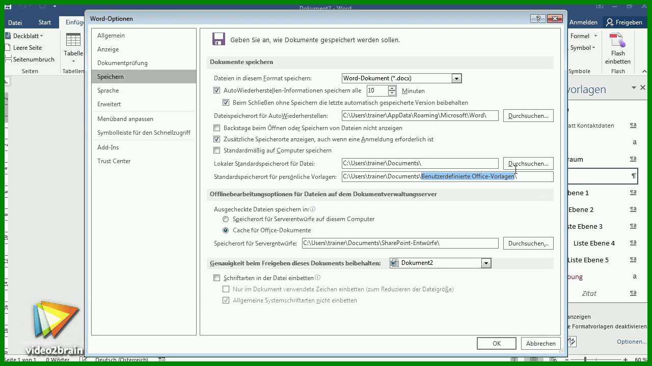The image size is (652, 366).
Task: Select Anzeige in options list
Action: tap(144, 49)
